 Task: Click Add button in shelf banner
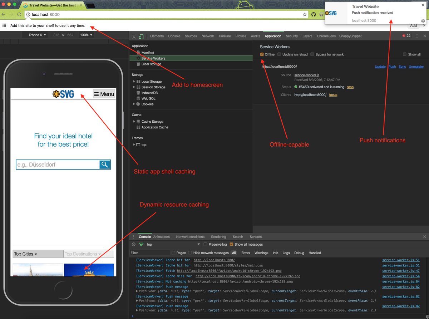coord(413,25)
